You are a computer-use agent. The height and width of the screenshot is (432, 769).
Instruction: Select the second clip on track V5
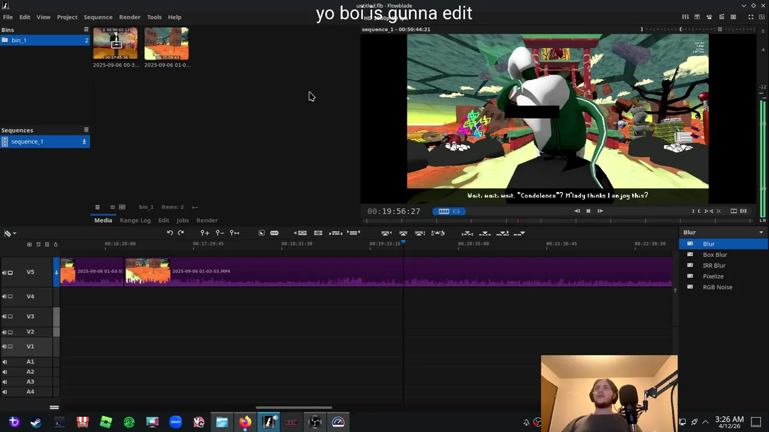(x=398, y=272)
